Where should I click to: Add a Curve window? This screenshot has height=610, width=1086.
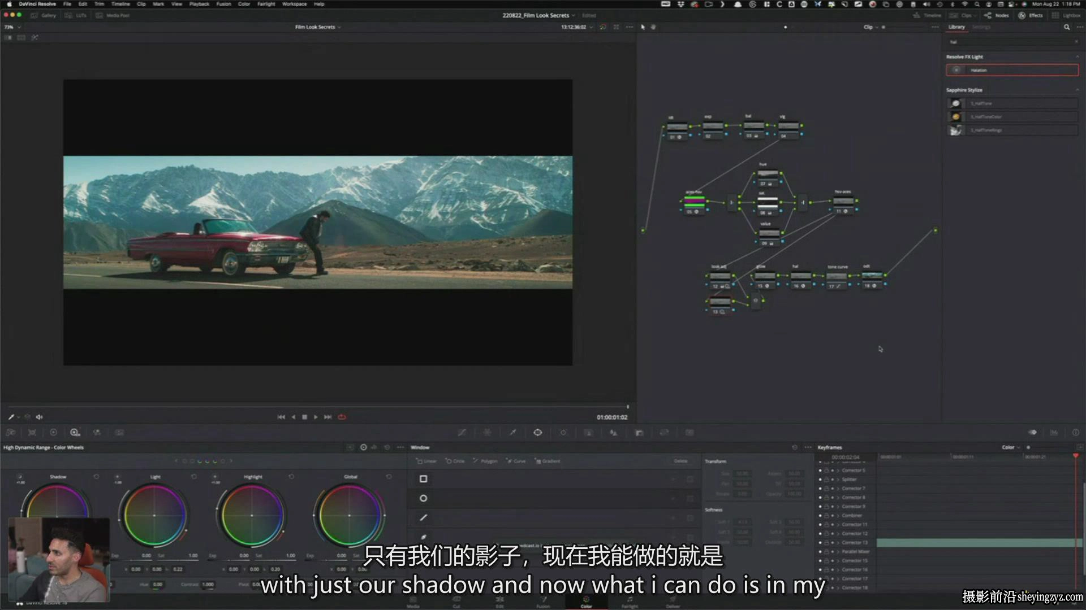tap(515, 461)
